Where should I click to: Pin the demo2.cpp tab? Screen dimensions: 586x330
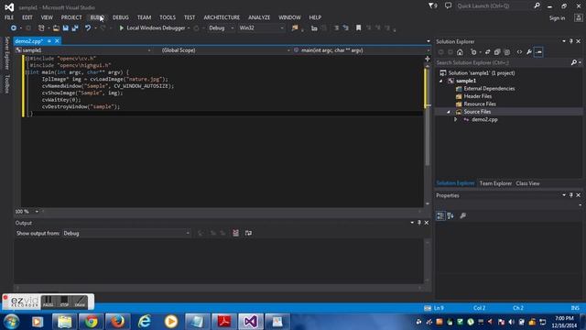pos(49,41)
